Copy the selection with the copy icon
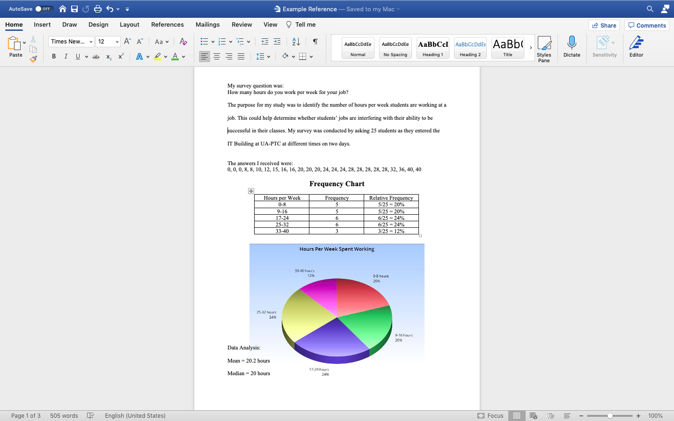 coord(33,49)
